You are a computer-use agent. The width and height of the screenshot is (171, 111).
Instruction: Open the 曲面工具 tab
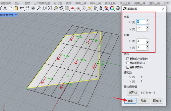point(95,3)
